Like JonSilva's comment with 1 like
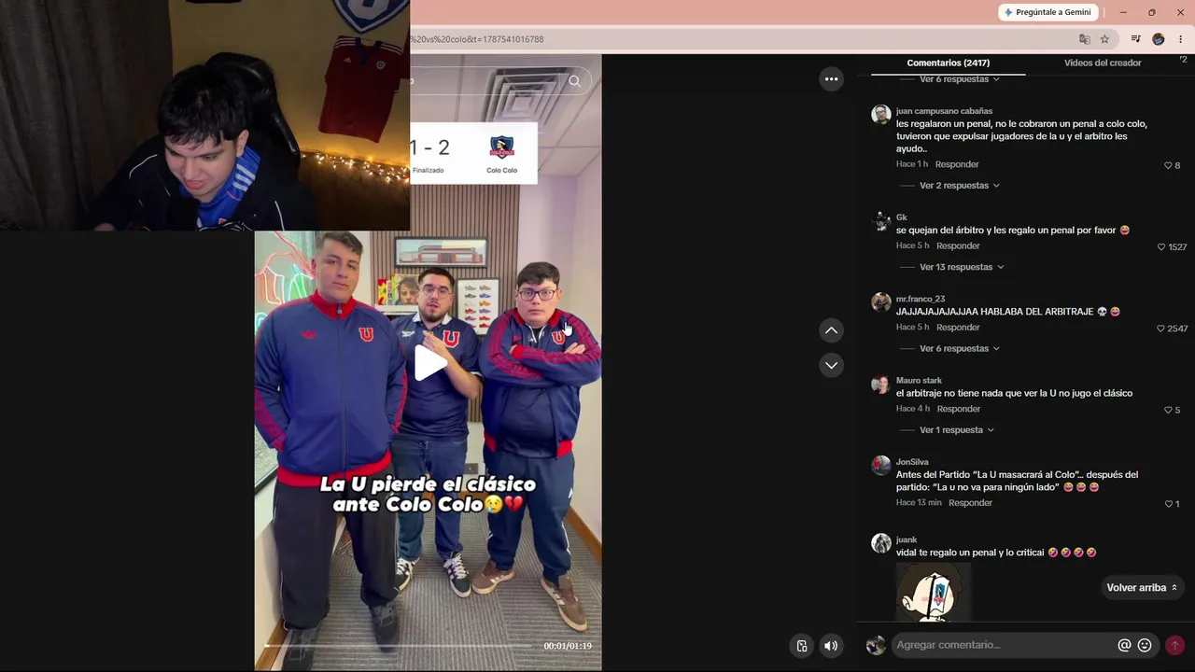Screen dimensions: 1195x672 [x=1168, y=504]
